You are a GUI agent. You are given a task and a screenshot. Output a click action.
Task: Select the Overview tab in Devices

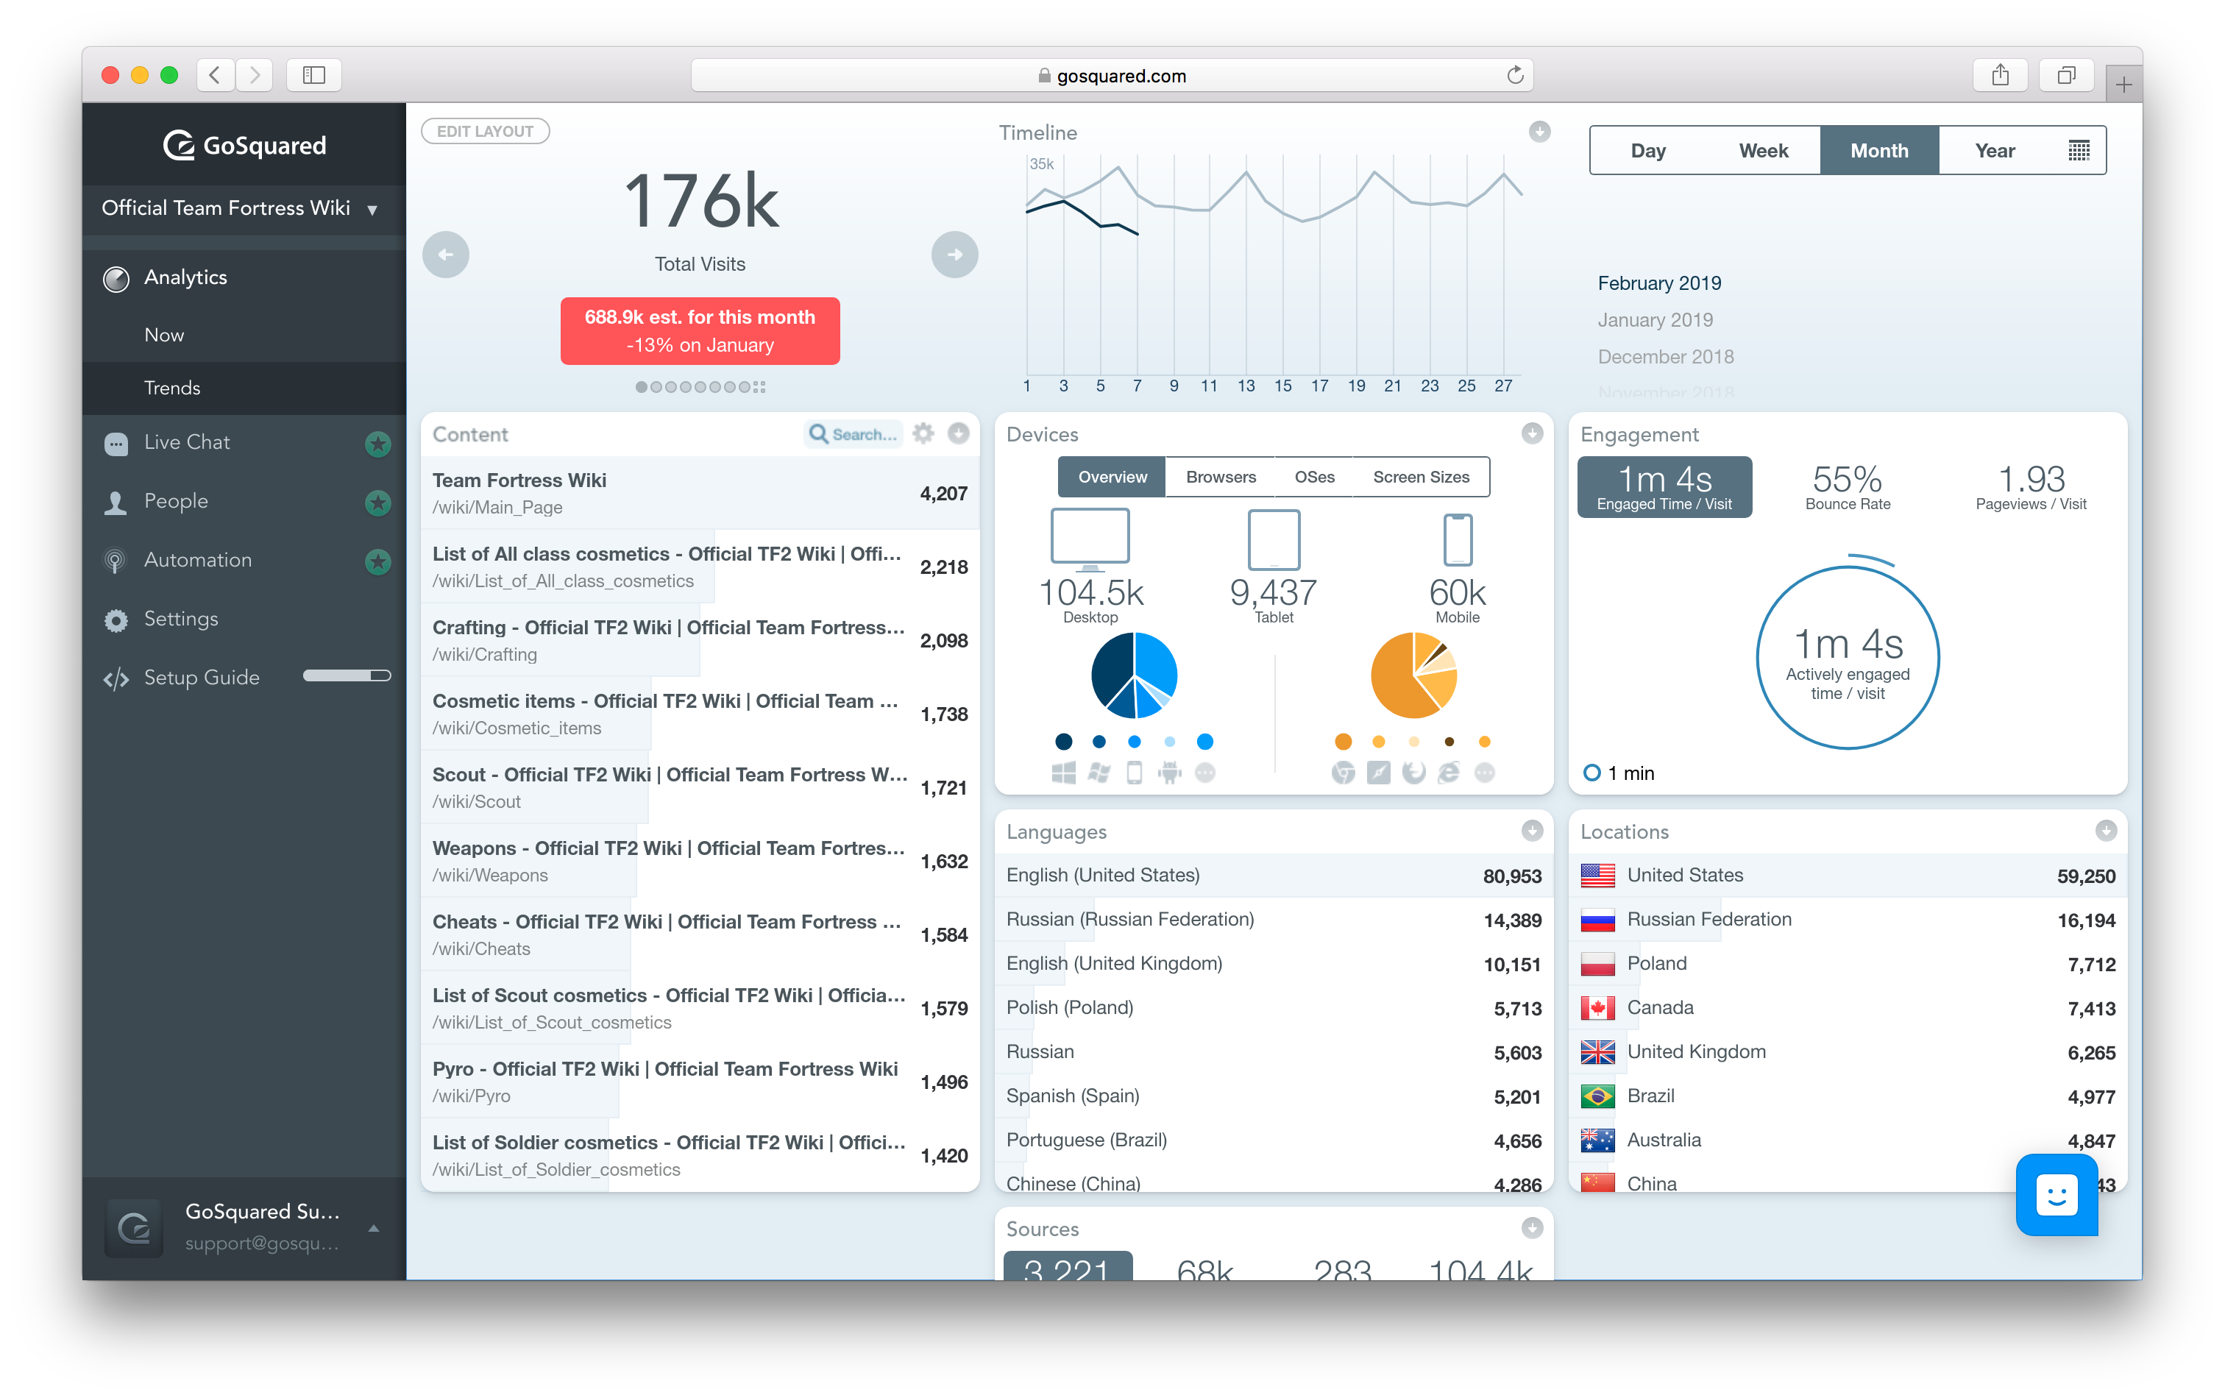[x=1112, y=475]
